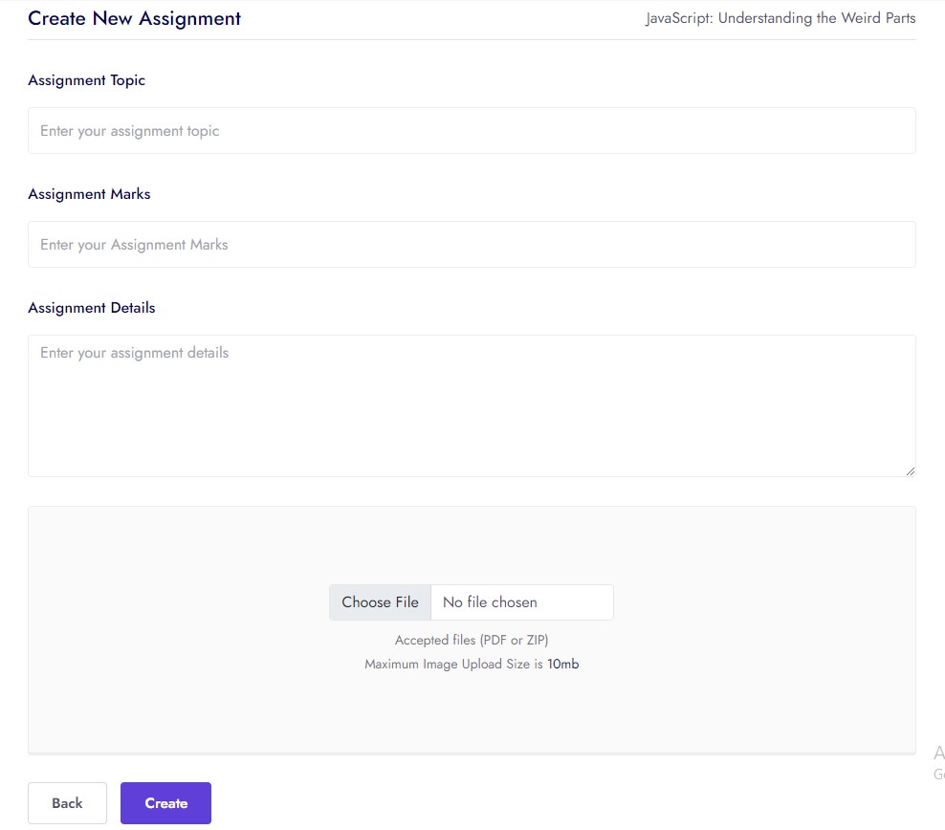This screenshot has width=945, height=830.
Task: Submit the form with the Create button
Action: click(x=165, y=803)
